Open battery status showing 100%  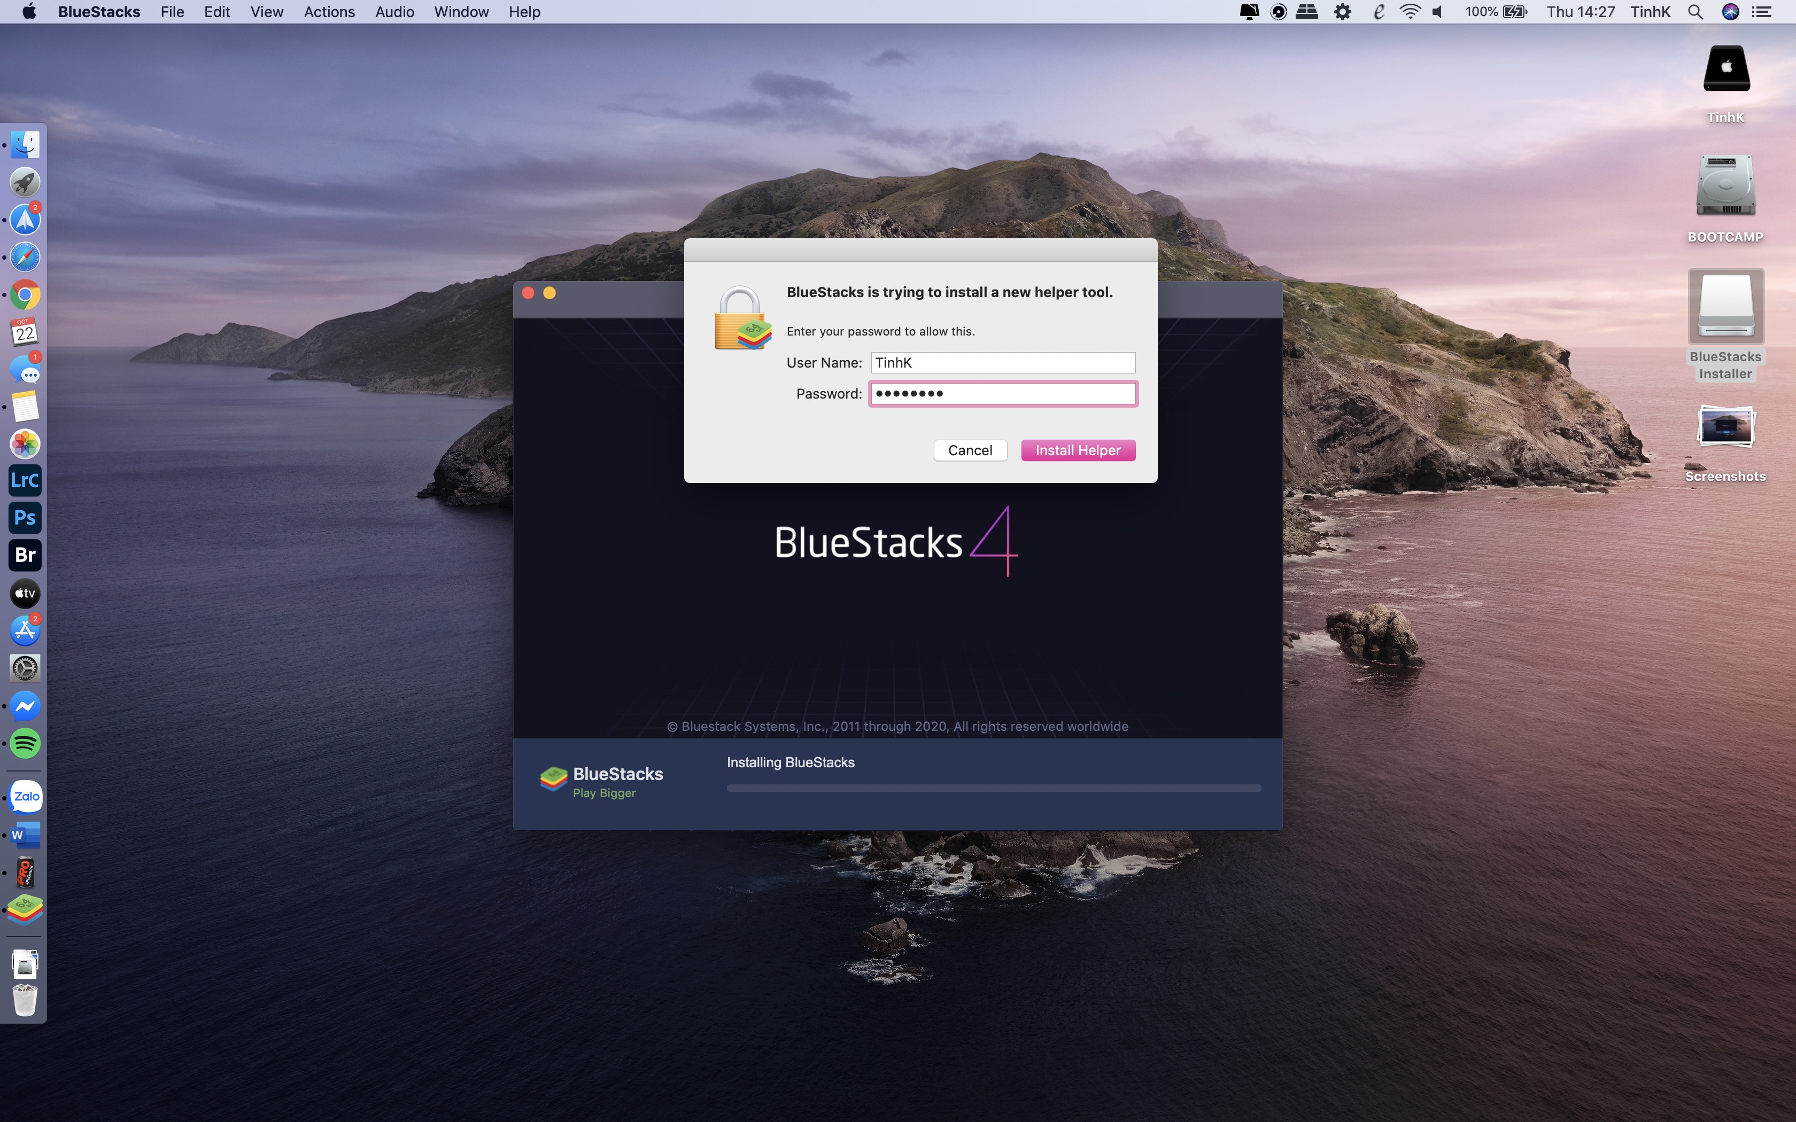click(x=1496, y=12)
